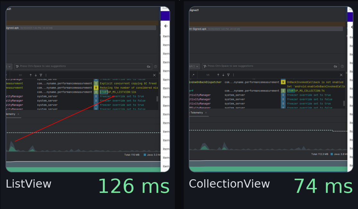Click previous occurrence arrow in ListView find bar
Viewport: 358px width, 209px height.
tap(31, 75)
